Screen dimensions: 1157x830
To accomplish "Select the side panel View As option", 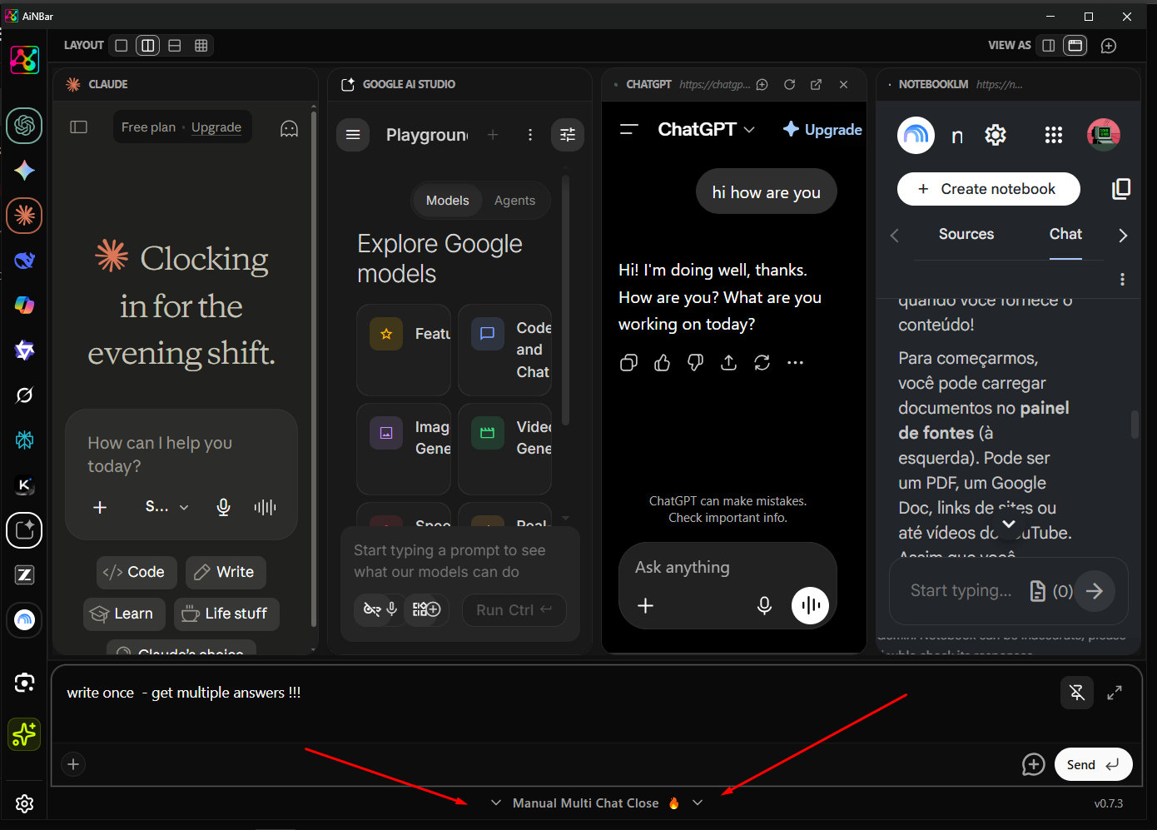I will (1049, 46).
